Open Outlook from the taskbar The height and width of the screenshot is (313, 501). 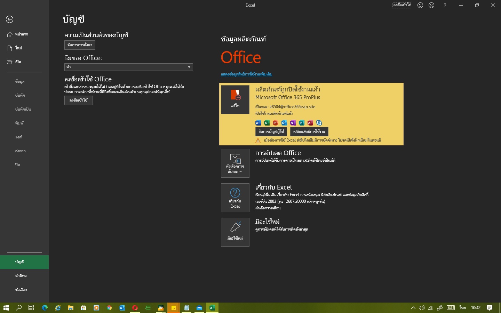point(122,308)
